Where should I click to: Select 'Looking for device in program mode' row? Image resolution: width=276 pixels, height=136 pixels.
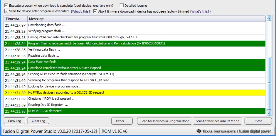tap(135, 86)
